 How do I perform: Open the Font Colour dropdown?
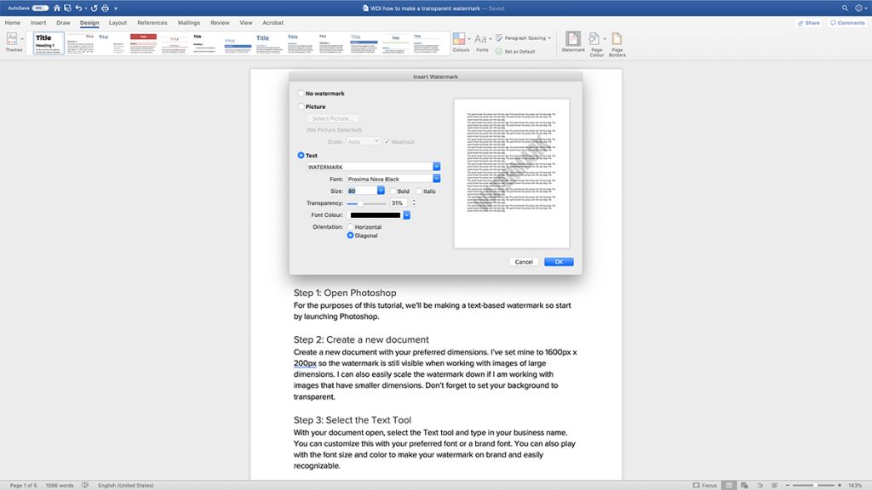point(407,215)
